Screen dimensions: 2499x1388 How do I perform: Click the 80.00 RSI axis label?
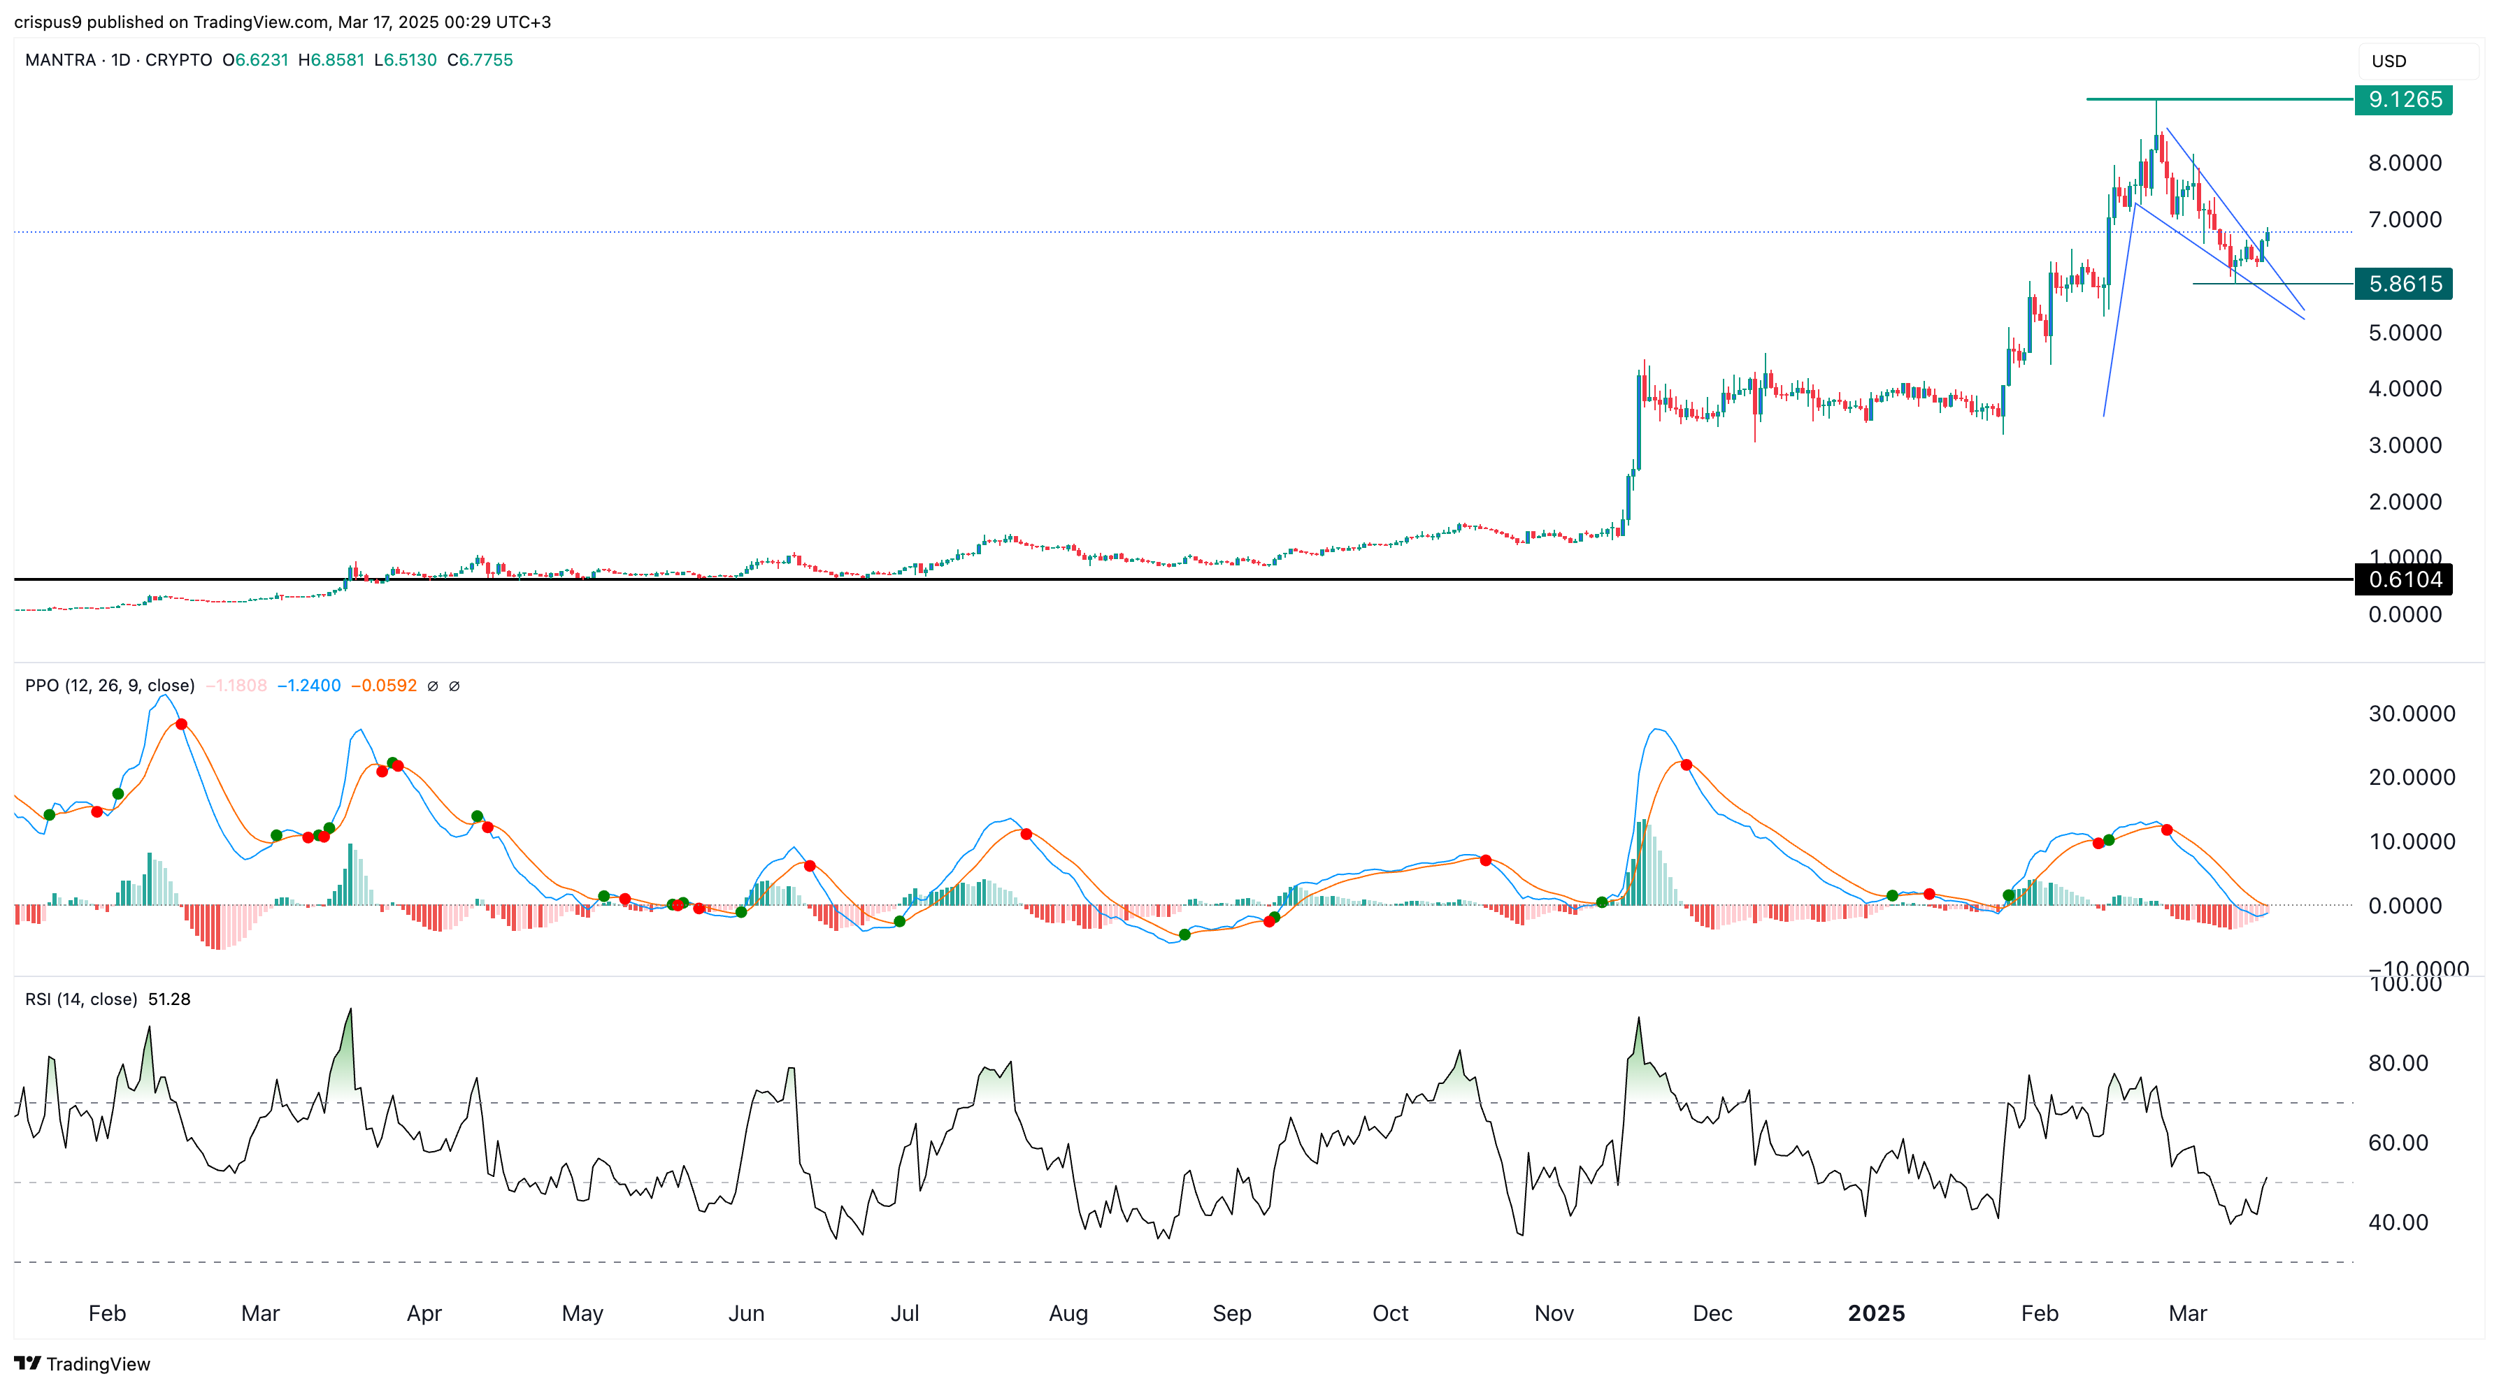point(2398,1063)
